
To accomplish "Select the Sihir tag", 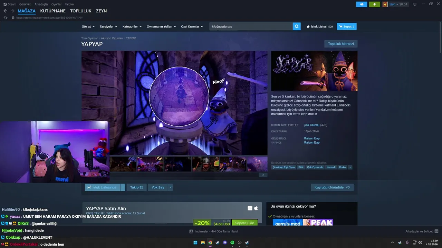I will click(301, 167).
